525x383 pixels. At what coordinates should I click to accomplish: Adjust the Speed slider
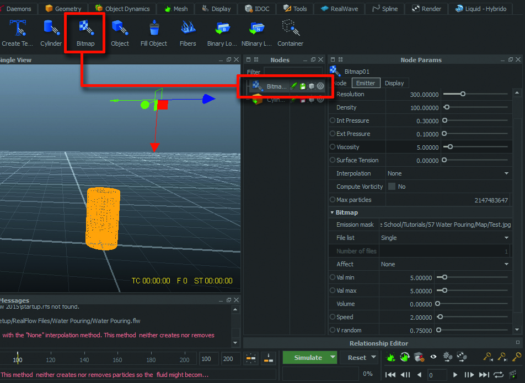[472, 317]
